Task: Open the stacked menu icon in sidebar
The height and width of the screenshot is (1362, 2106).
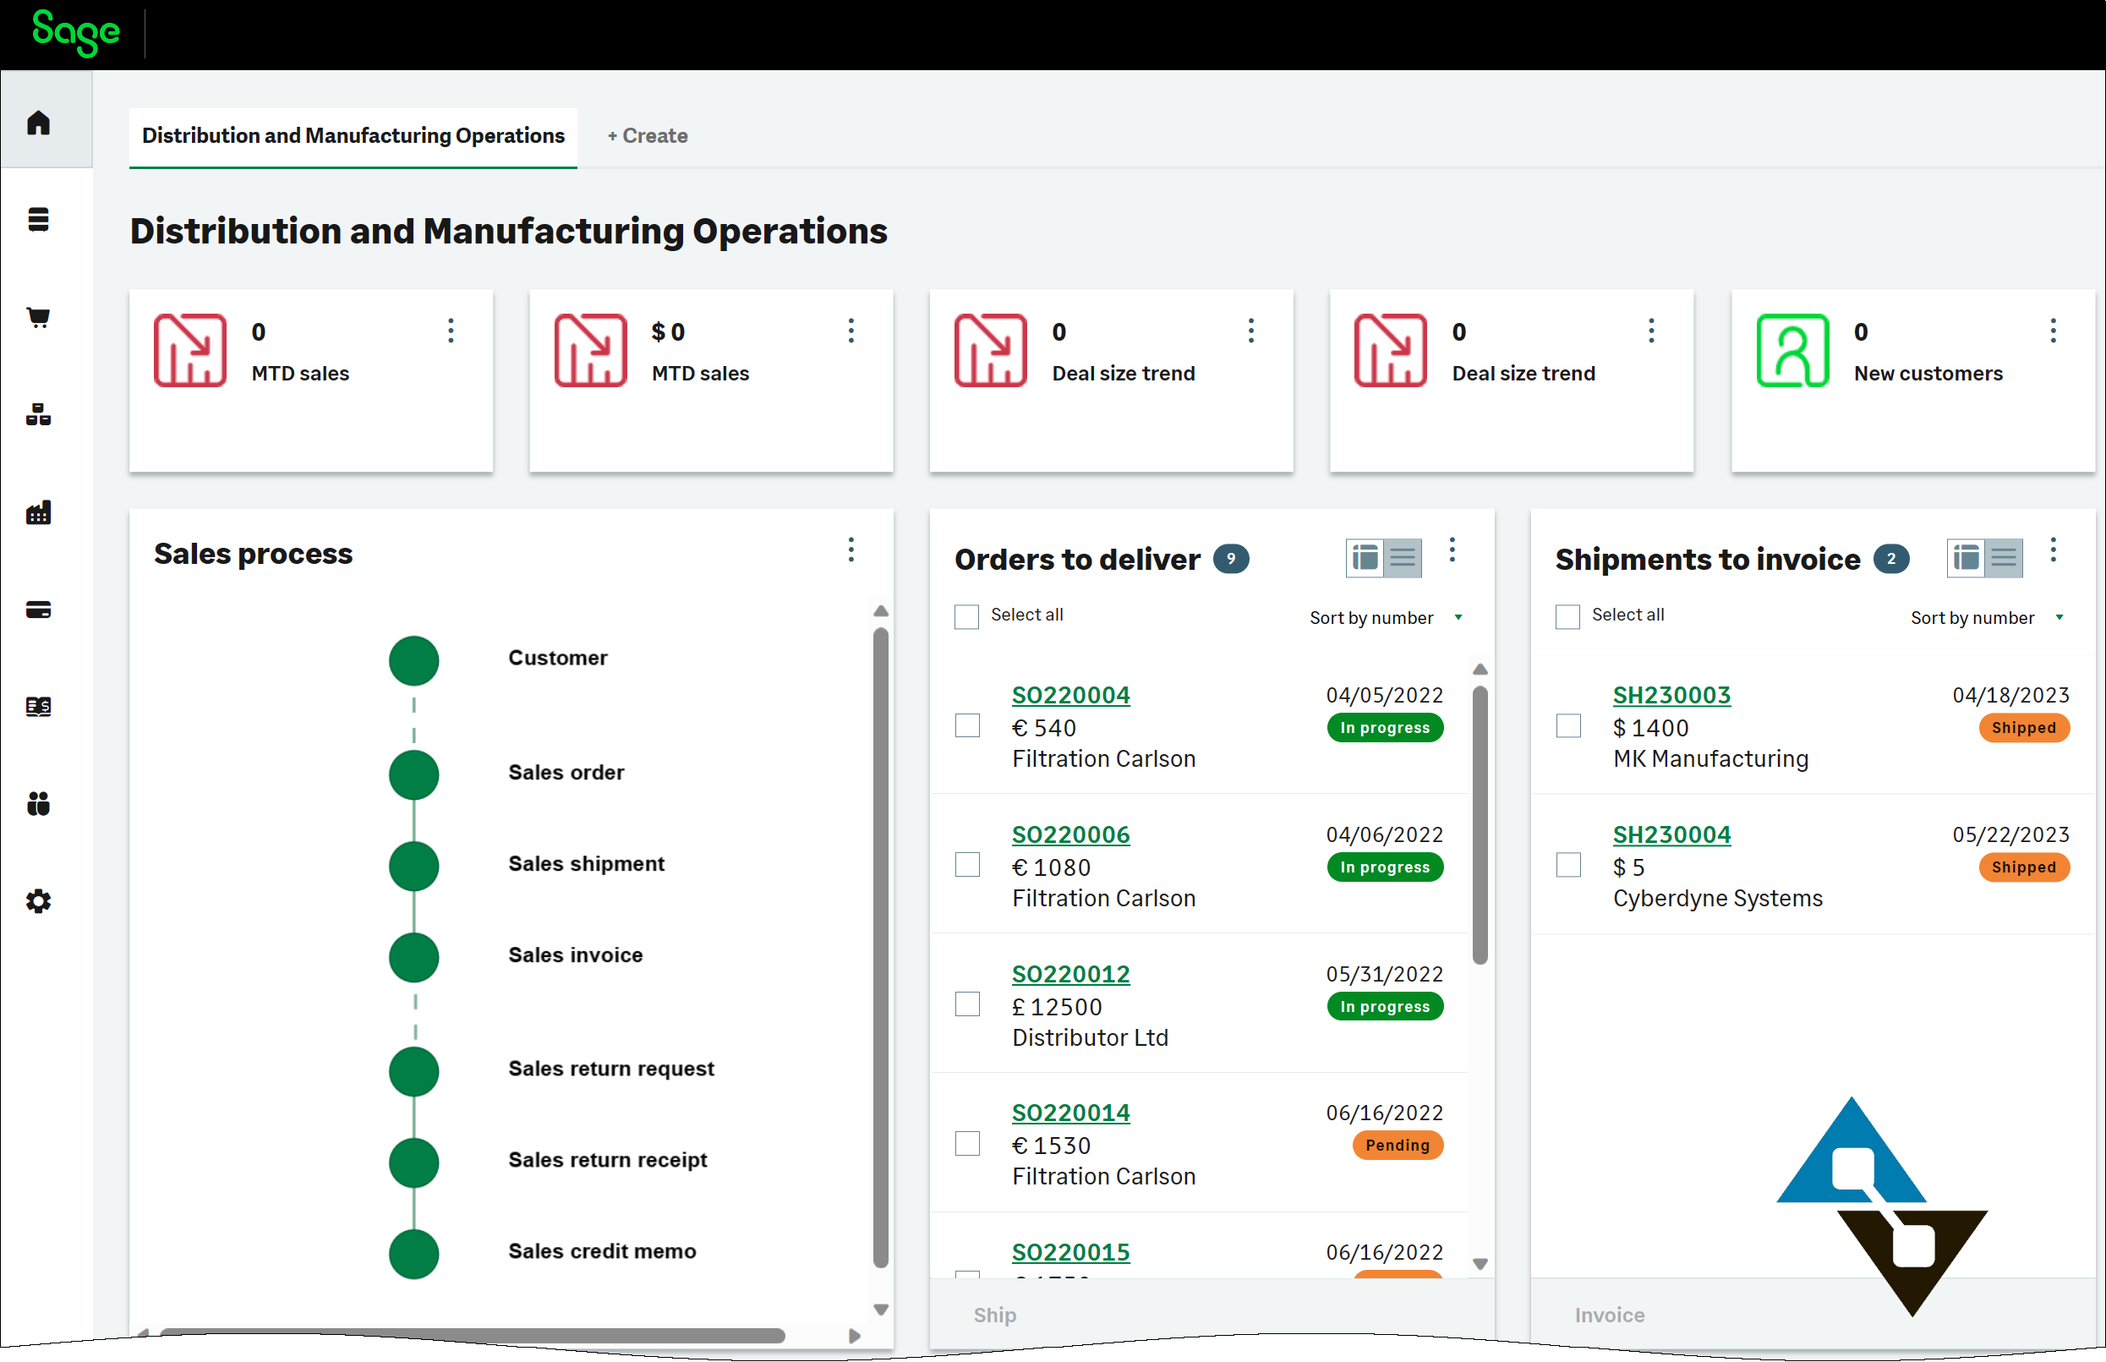Action: (x=38, y=218)
